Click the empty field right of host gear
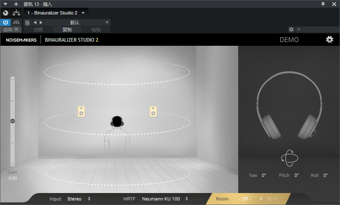This screenshot has height=205, width=340. 321,29
